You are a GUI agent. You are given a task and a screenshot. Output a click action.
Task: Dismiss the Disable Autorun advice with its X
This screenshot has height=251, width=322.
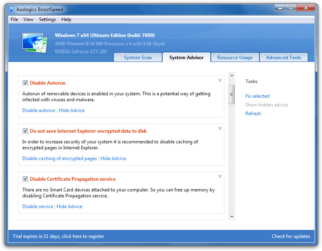[x=220, y=80]
